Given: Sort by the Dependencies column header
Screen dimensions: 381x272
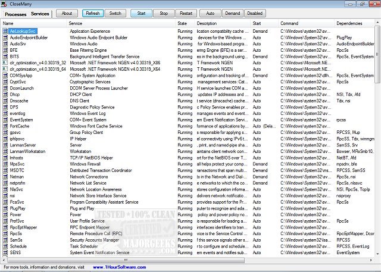Looking at the screenshot, I should pos(354,23).
